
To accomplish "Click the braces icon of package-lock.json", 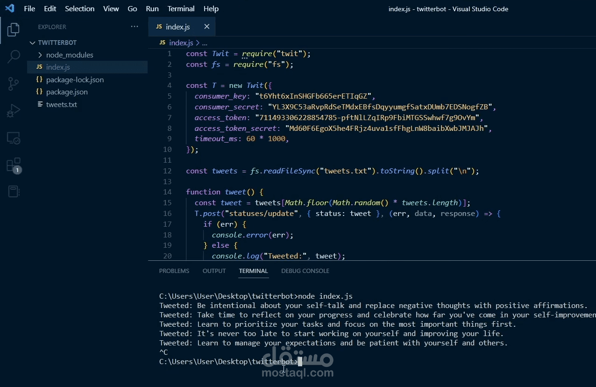I will click(39, 79).
